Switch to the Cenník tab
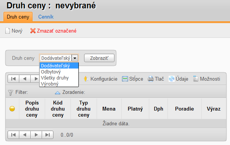Image resolution: width=230 pixels, height=145 pixels. (46, 17)
